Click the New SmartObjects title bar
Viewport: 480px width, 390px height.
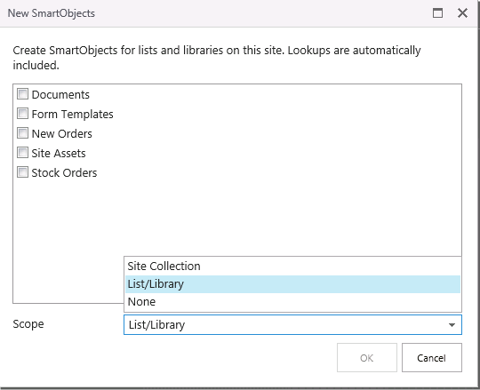(214, 13)
